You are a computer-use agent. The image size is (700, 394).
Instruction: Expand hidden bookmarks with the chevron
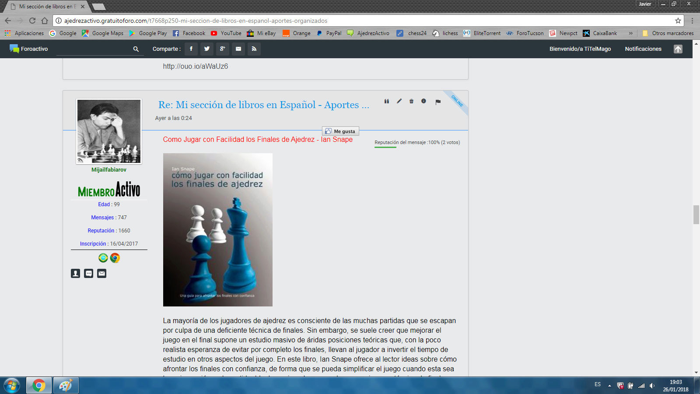click(x=630, y=33)
